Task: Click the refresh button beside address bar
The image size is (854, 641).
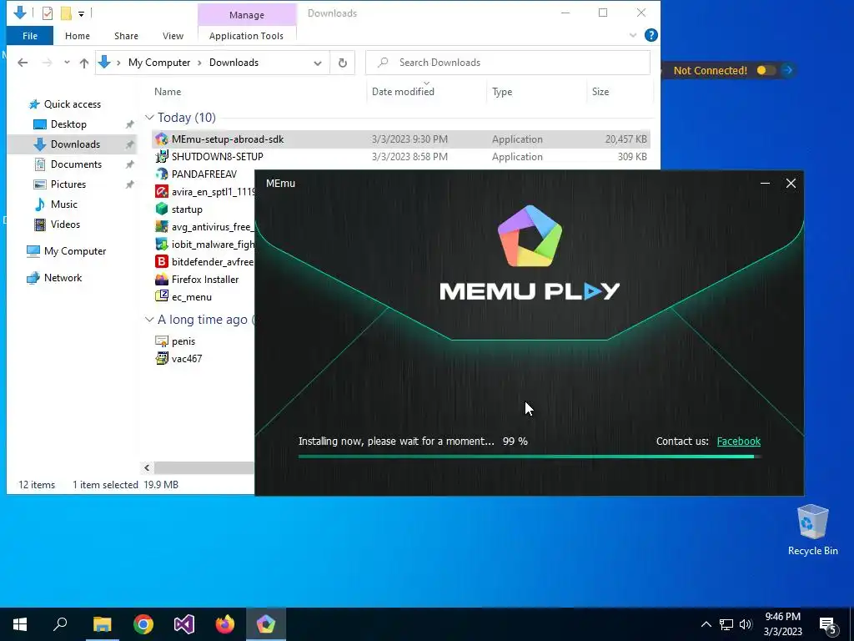Action: [x=343, y=63]
